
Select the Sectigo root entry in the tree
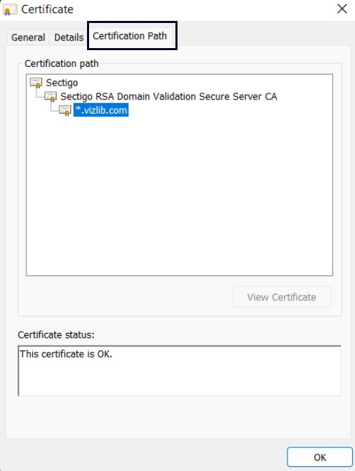tap(62, 83)
